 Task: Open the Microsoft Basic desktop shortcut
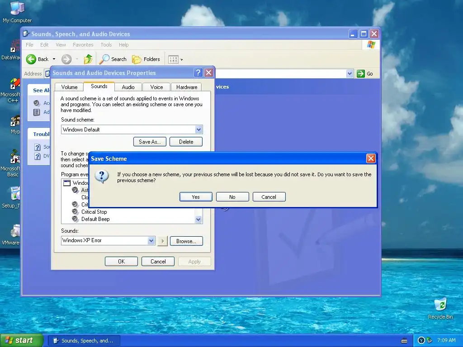click(x=11, y=163)
